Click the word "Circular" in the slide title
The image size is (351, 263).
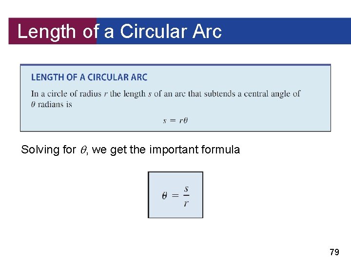click(154, 31)
